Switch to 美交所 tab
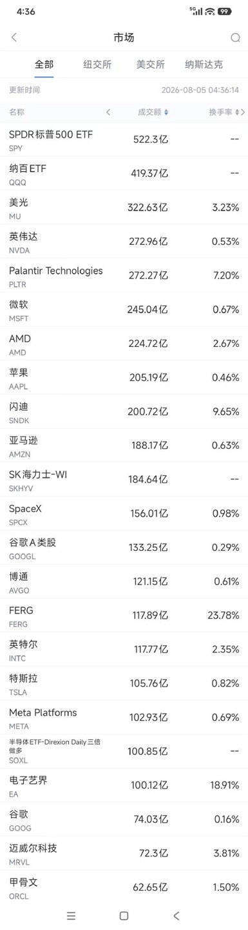Image resolution: width=248 pixels, height=930 pixels. 151,65
